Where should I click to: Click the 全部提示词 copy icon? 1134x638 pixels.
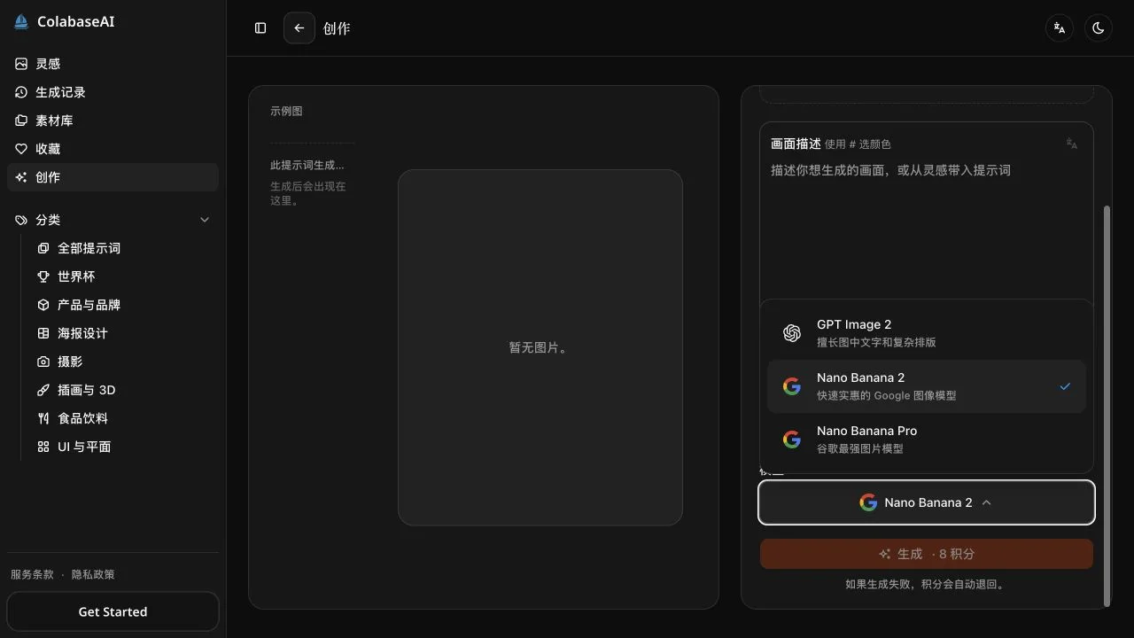(43, 248)
